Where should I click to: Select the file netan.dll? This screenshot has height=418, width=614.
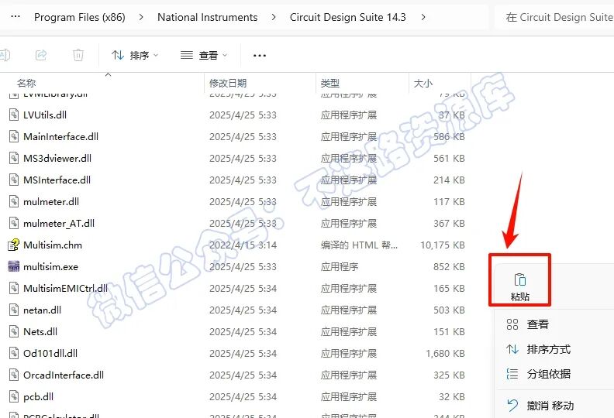43,310
